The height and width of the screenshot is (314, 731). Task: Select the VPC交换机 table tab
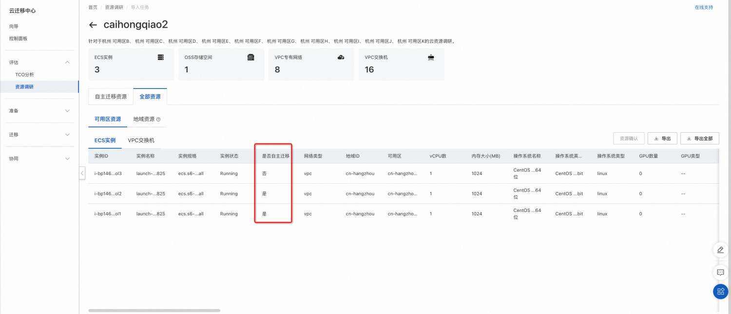(x=141, y=140)
